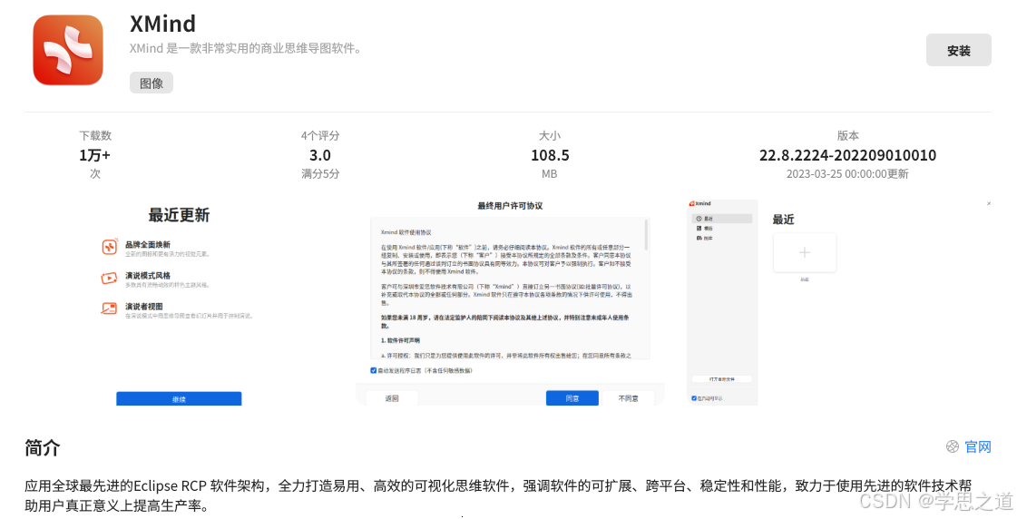Click the Xmind 软件使用协议 text line

406,231
